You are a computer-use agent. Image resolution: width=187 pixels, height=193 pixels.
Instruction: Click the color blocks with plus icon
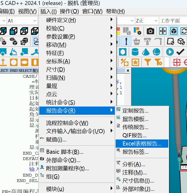point(137,31)
